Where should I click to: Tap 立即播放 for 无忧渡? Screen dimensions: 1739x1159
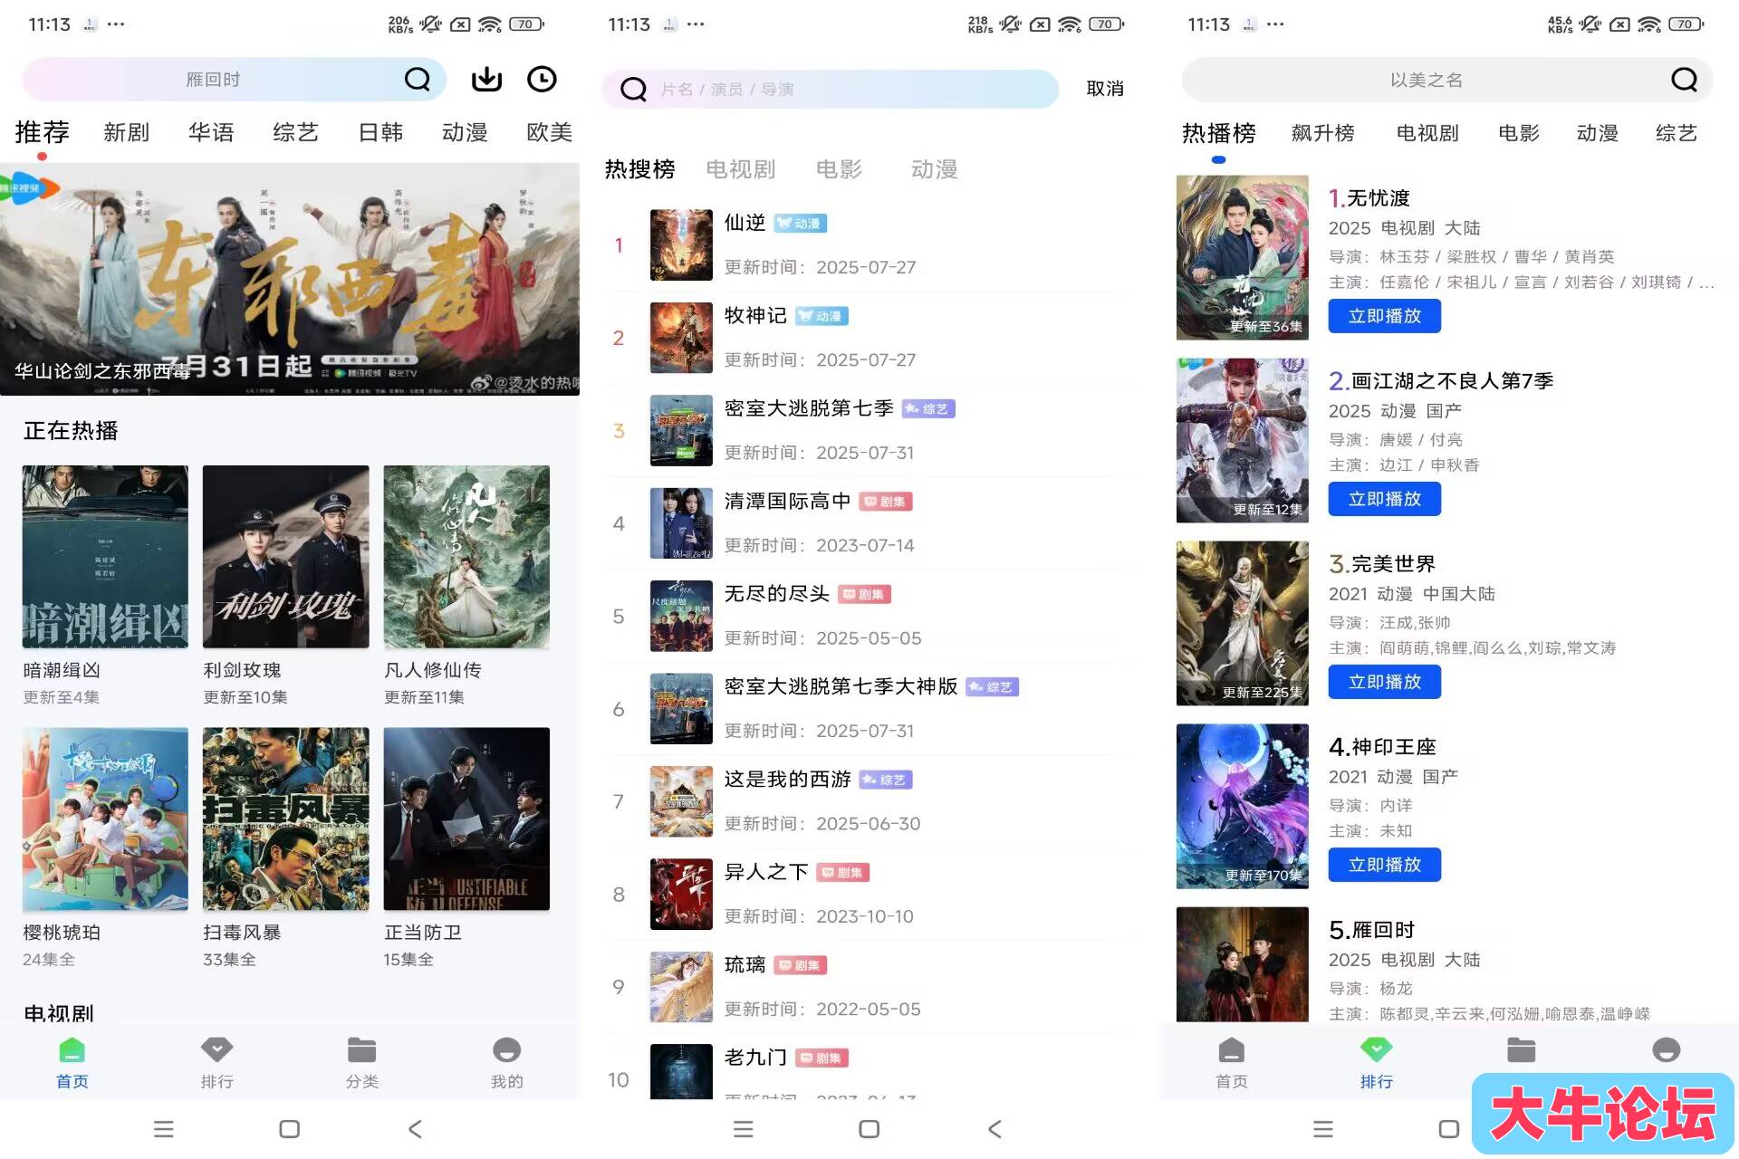(x=1384, y=316)
